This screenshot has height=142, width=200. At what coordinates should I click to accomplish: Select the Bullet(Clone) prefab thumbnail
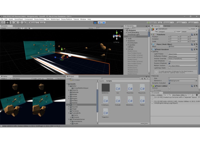point(106,89)
